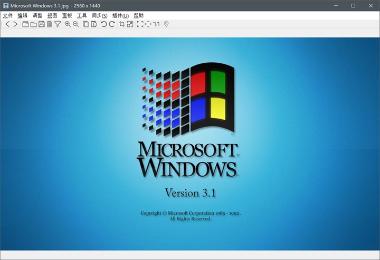Open the 面板 menu
380x260 pixels.
[x=67, y=16]
